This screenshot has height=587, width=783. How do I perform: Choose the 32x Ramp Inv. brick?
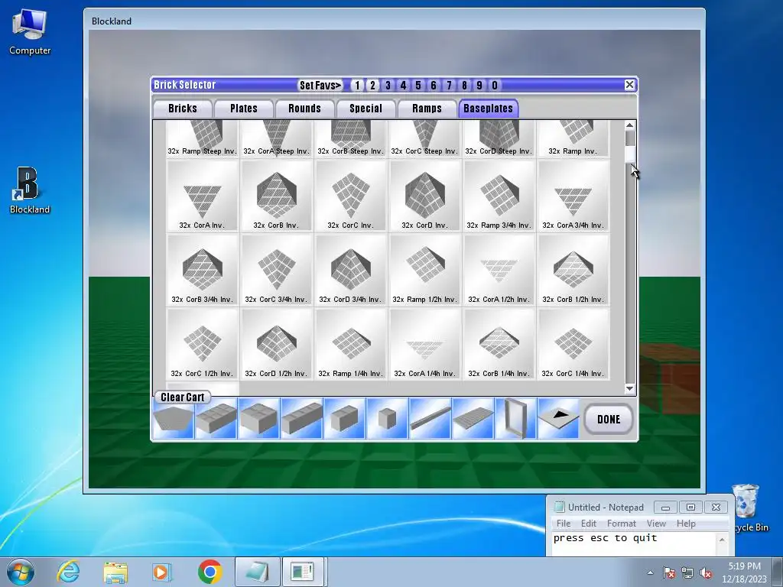[573, 139]
